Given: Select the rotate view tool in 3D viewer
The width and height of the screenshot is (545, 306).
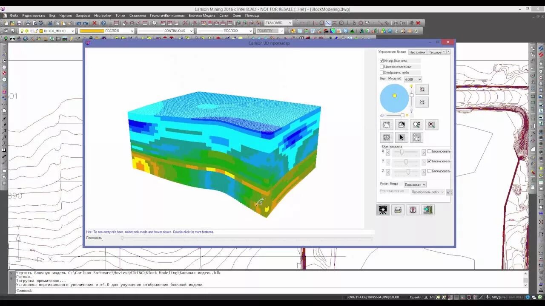Looking at the screenshot, I should tap(401, 125).
